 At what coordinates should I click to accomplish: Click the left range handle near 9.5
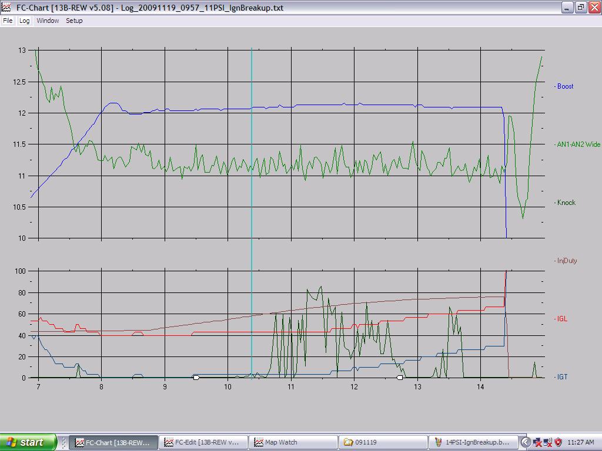[x=196, y=378]
